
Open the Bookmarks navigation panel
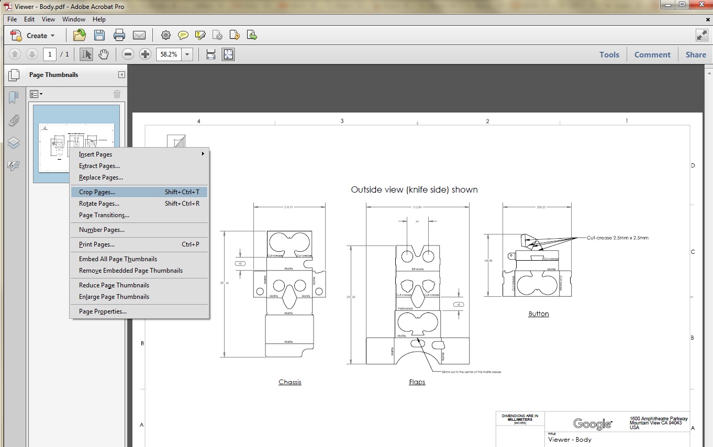(14, 97)
